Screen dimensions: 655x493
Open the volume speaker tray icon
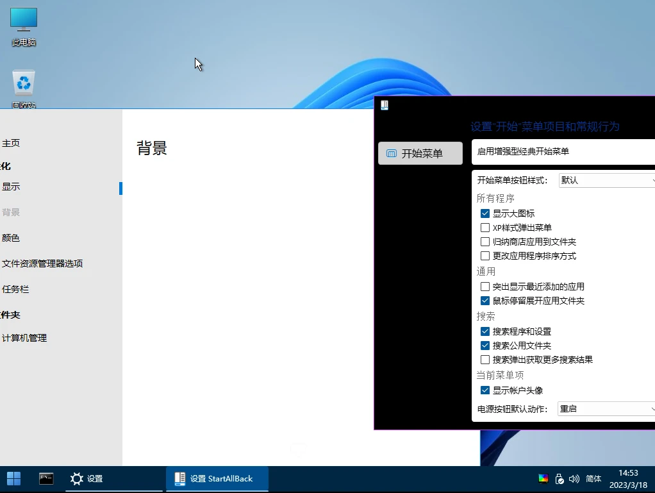point(574,479)
